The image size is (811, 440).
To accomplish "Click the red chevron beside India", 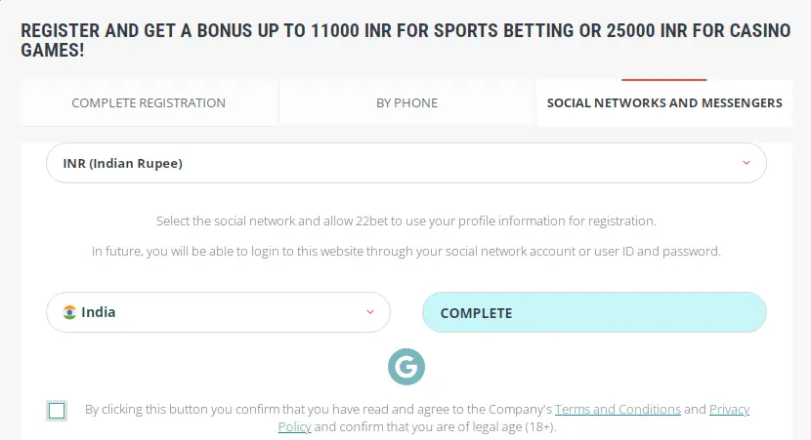I will 370,312.
